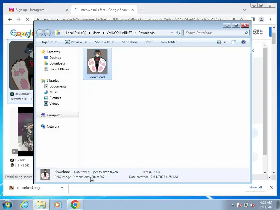The height and width of the screenshot is (210, 280).
Task: Open Google settings gear icon
Action: [255, 32]
